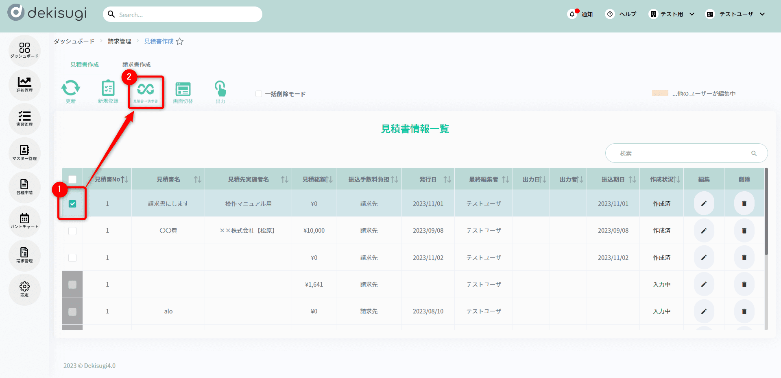This screenshot has width=781, height=378.
Task: Edit the 請求書にします row with pencil icon
Action: (x=704, y=203)
